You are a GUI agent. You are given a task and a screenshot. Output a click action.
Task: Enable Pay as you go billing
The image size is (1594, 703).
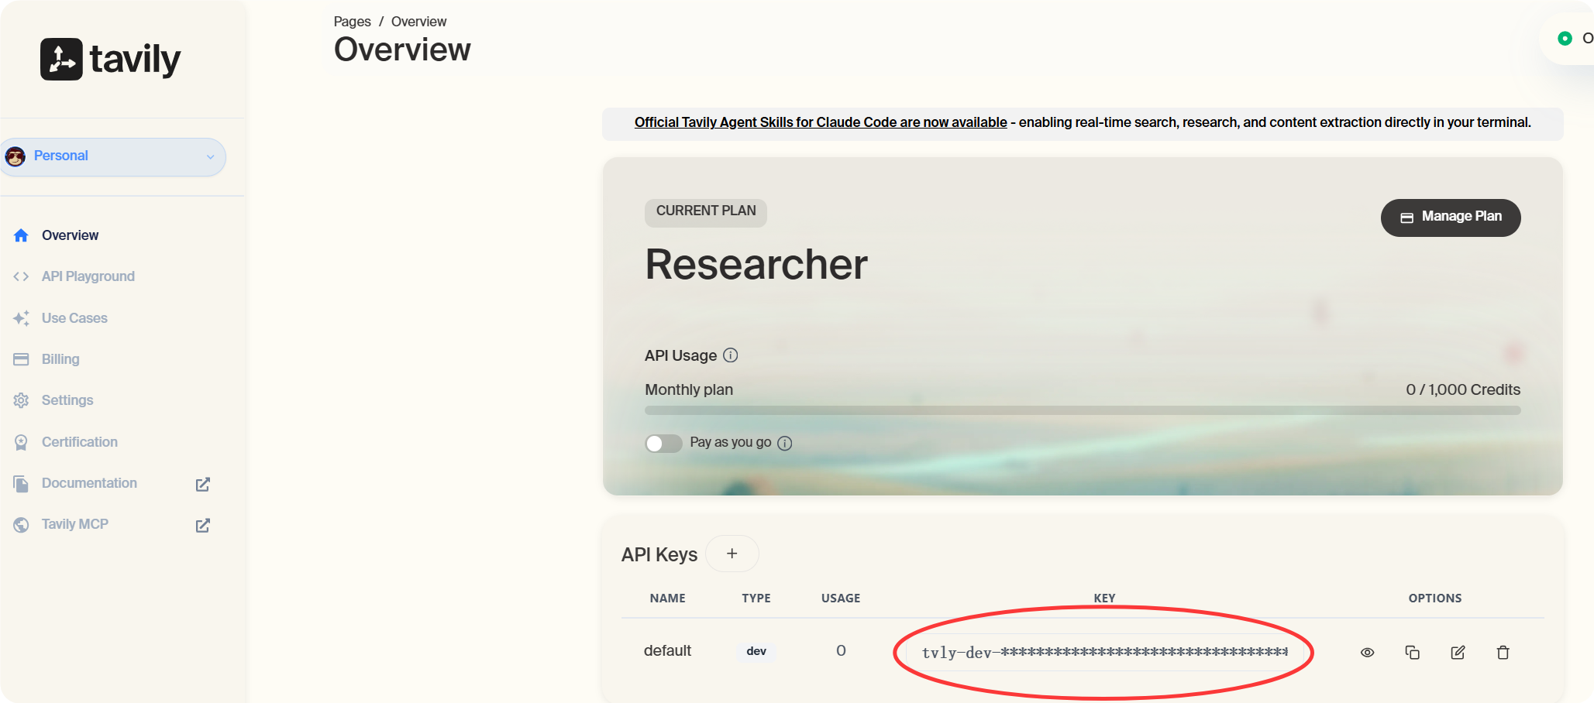click(663, 443)
